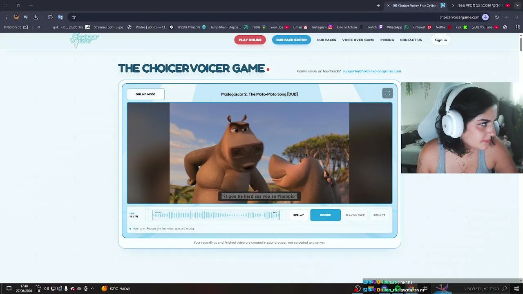Open the Line of Action bookmark
The width and height of the screenshot is (523, 294).
[x=350, y=27]
